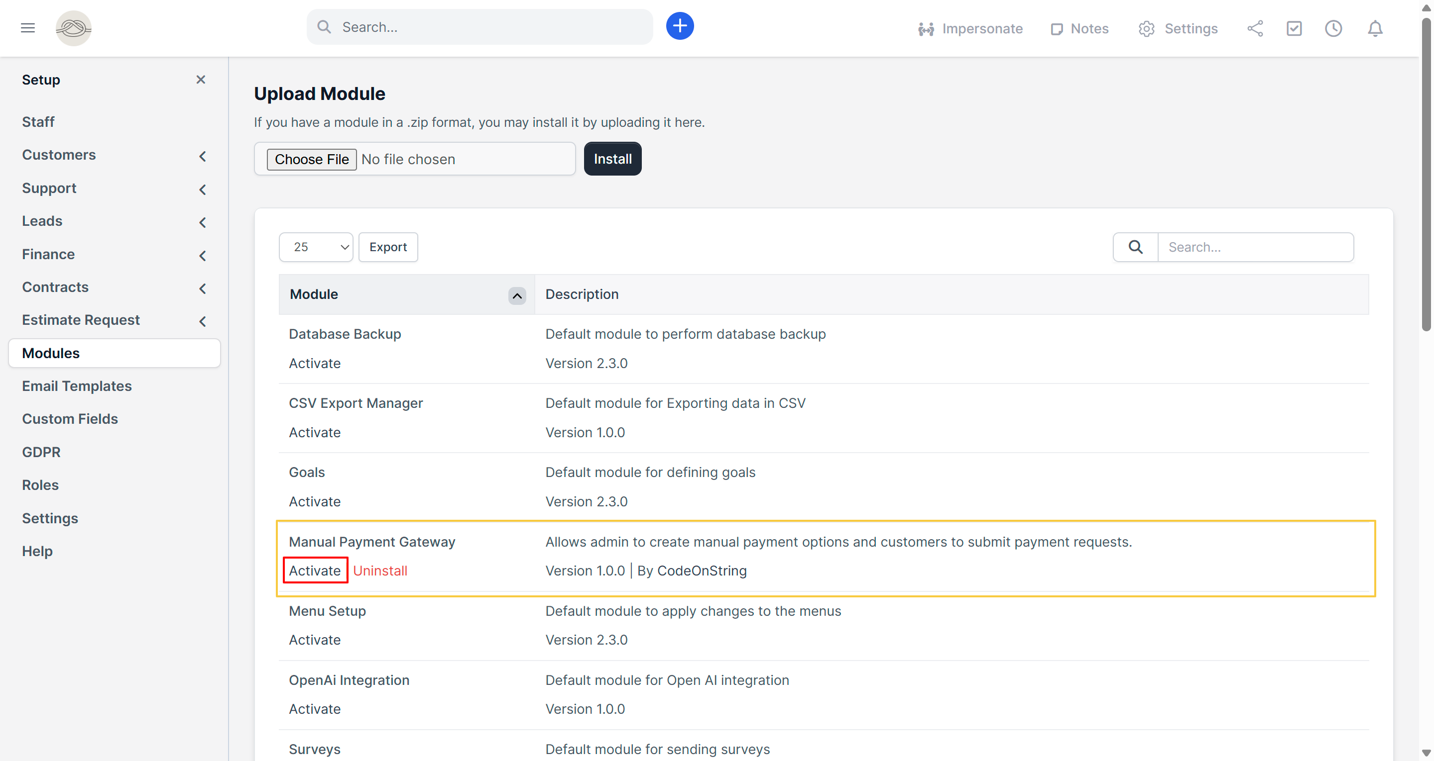Click the vertical page scrollbar

click(x=1426, y=174)
